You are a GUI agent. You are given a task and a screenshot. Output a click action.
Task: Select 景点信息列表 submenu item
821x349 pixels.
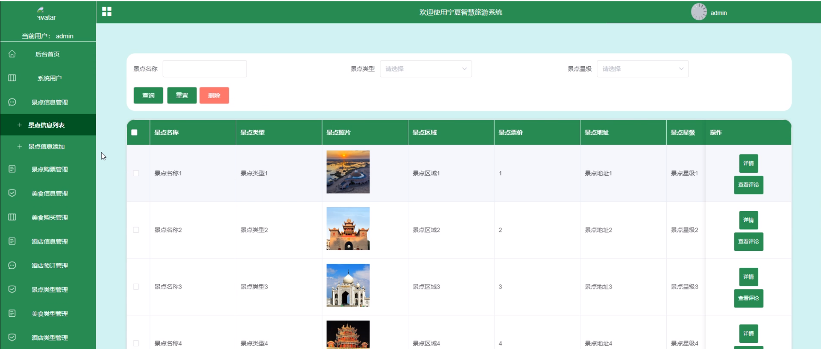point(48,125)
